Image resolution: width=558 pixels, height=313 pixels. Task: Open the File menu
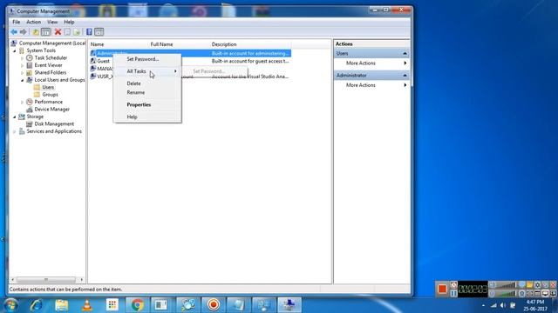(16, 22)
